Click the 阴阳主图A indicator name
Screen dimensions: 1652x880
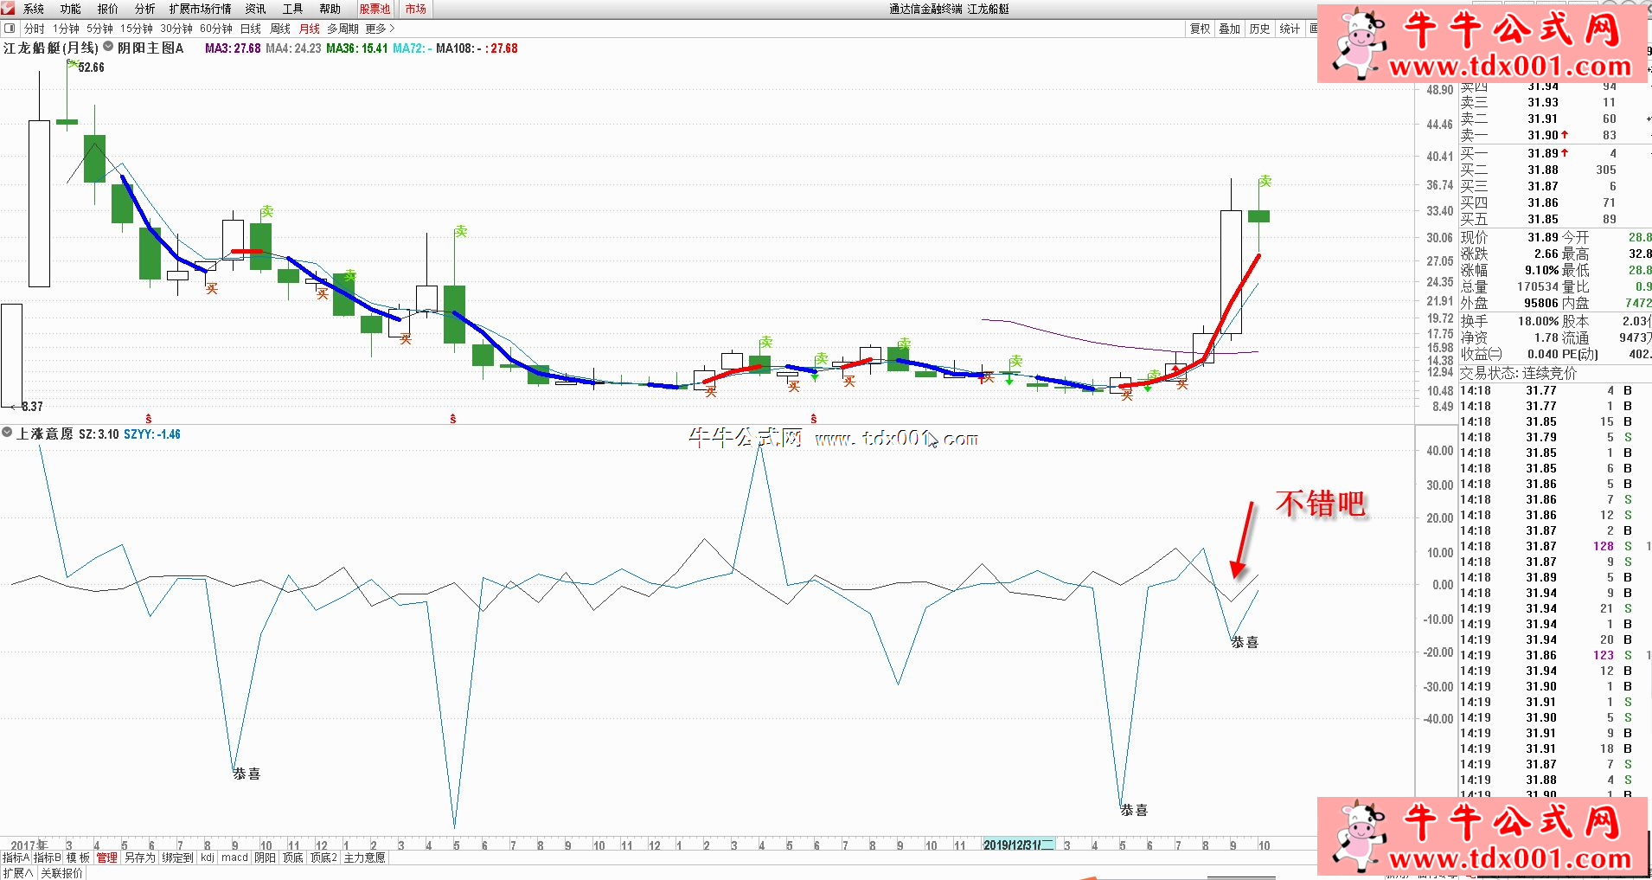(150, 48)
